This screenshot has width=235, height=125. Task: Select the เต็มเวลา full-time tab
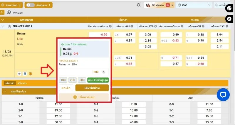click(10, 83)
